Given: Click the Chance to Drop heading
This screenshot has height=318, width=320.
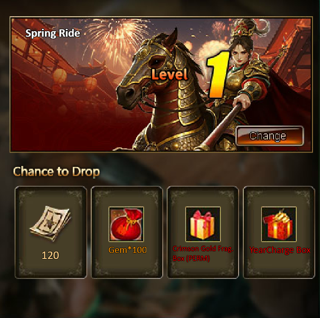Looking at the screenshot, I should 56,172.
